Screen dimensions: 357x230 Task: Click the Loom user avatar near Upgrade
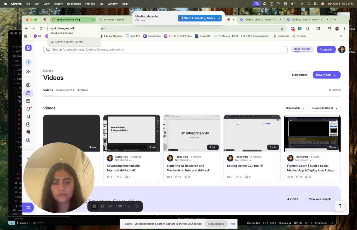pyautogui.click(x=342, y=50)
